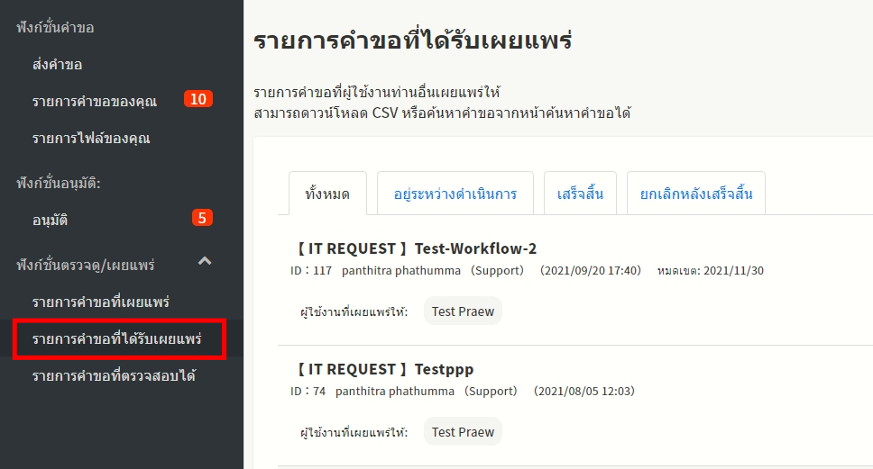Collapse ฟังก์ชั่นตรวจดู/เผยแพร่ using the chevron arrow
Viewport: 873px width, 469px height.
click(x=205, y=262)
